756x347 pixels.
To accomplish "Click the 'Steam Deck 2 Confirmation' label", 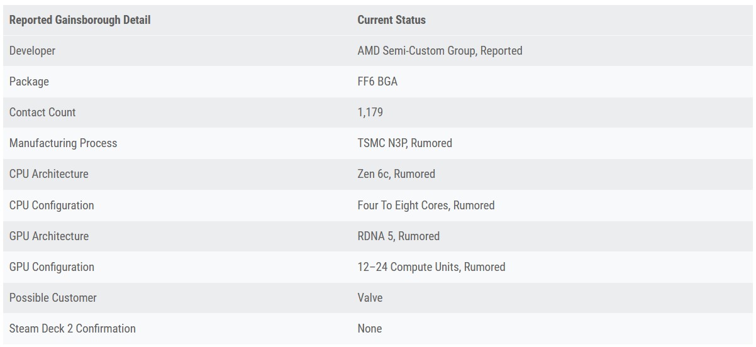I will click(x=72, y=329).
